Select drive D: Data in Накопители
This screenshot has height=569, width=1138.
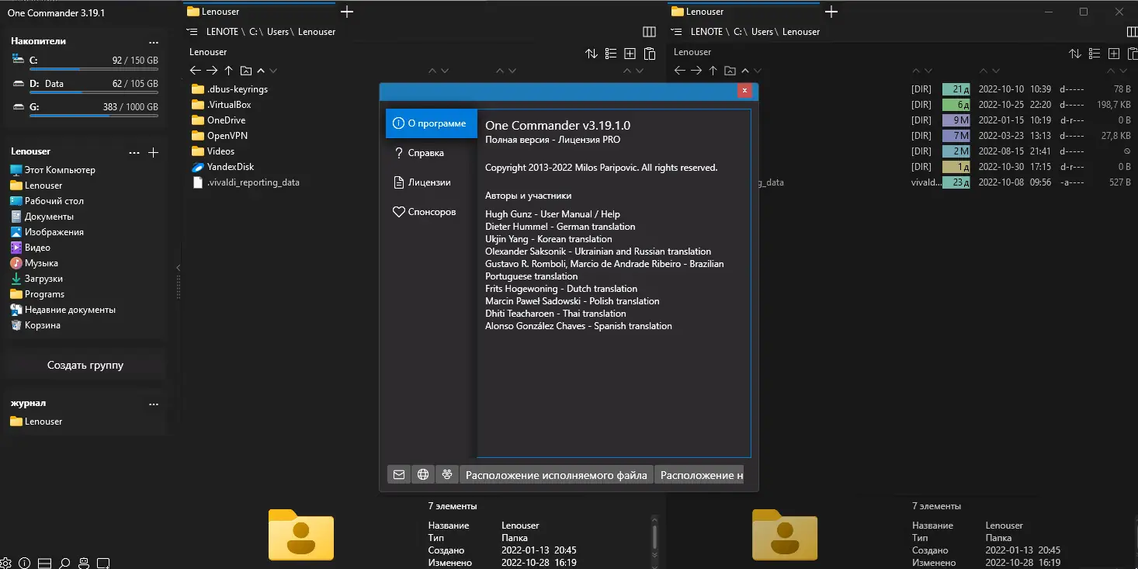[x=85, y=85]
